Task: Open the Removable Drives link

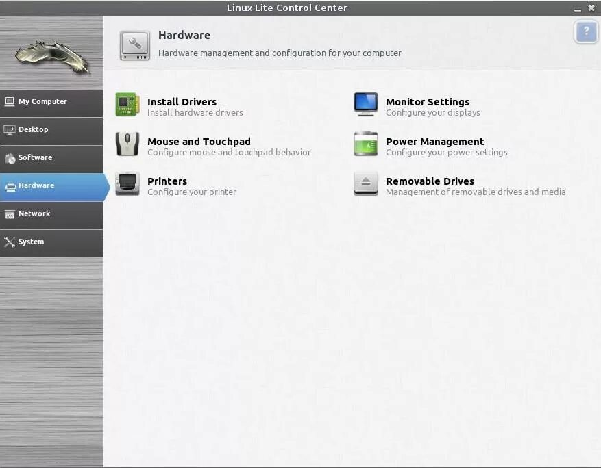Action: [430, 181]
